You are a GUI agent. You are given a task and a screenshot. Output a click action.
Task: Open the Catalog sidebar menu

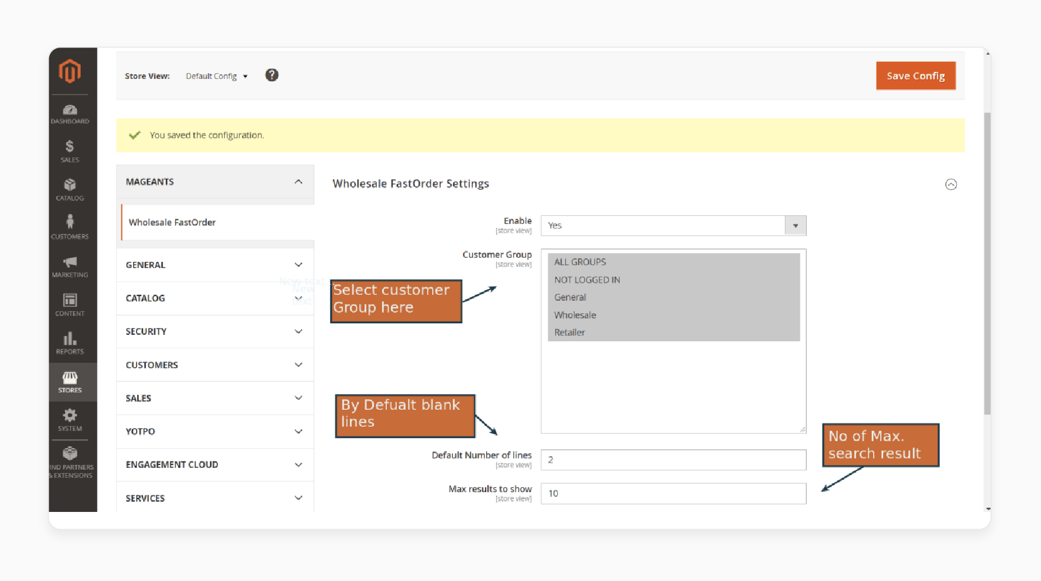pyautogui.click(x=70, y=190)
